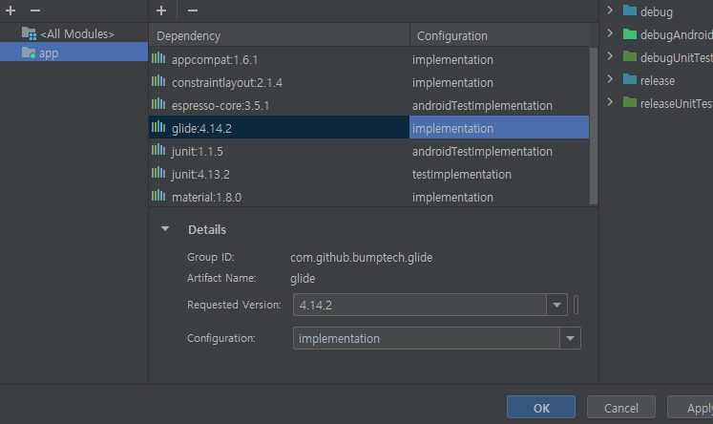This screenshot has width=713, height=424.
Task: Click the Apply button
Action: pos(690,407)
